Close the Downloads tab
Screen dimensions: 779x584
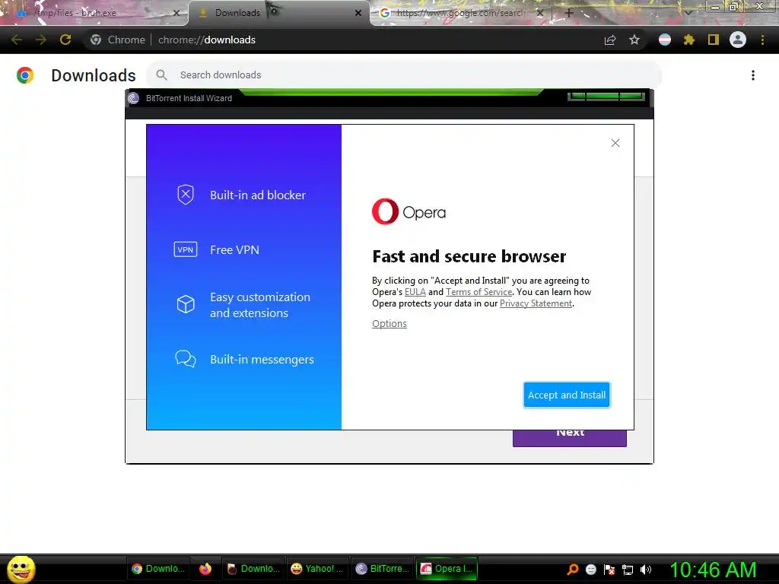tap(358, 13)
